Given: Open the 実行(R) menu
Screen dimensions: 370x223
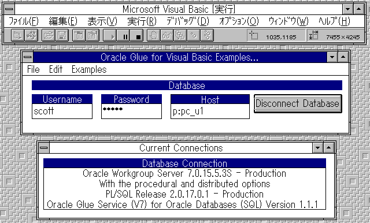Looking at the screenshot, I should [x=142, y=21].
